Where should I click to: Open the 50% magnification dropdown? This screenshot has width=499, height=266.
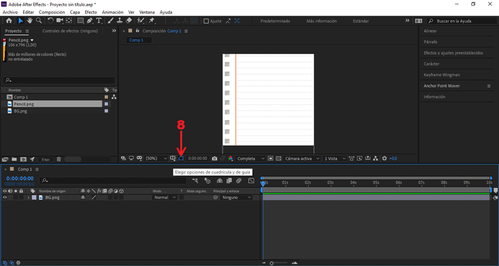tap(157, 159)
